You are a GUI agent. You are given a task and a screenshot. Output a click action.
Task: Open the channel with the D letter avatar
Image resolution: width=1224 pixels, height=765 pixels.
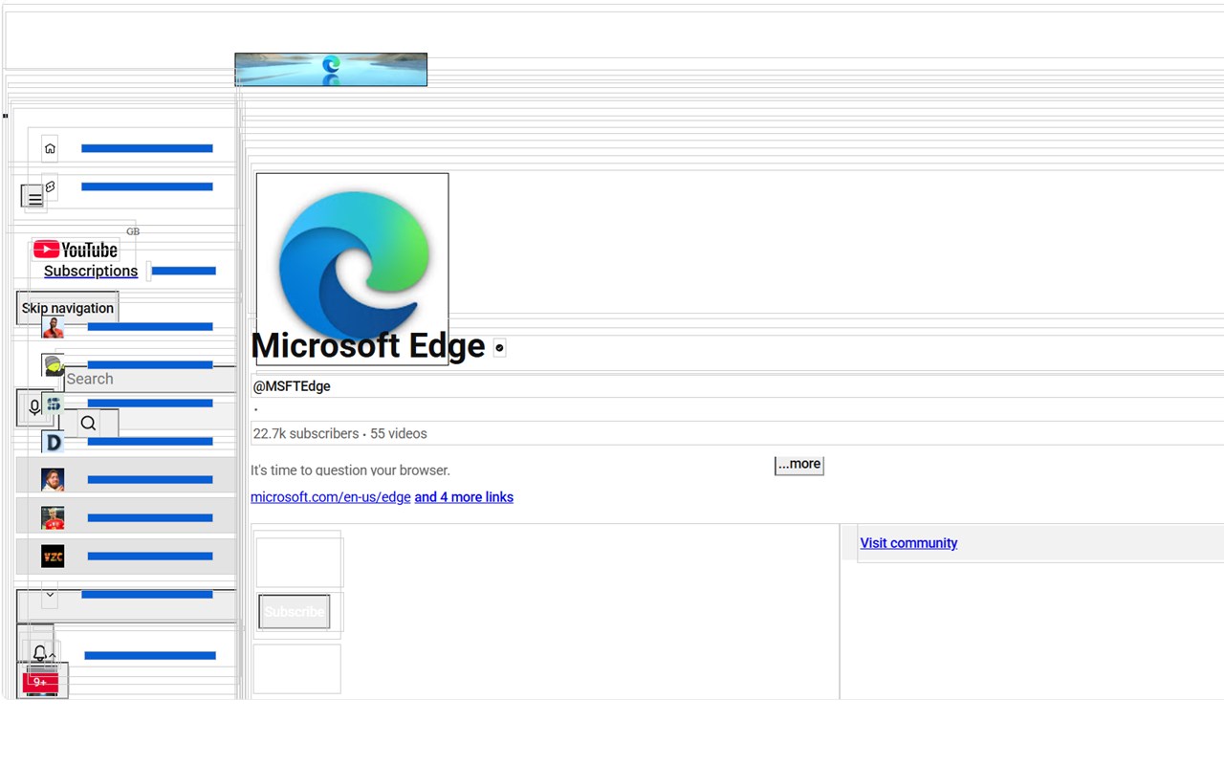(x=53, y=442)
